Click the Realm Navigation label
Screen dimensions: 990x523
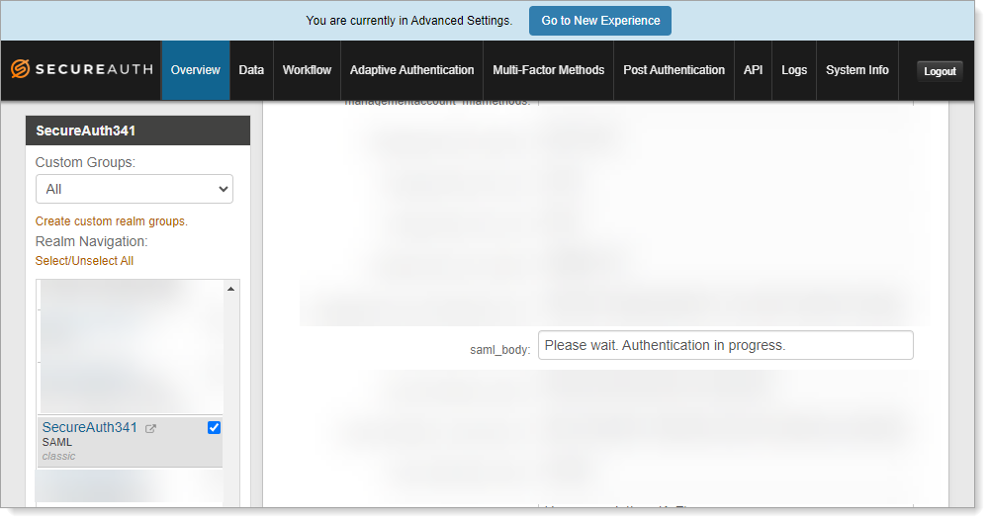point(92,241)
